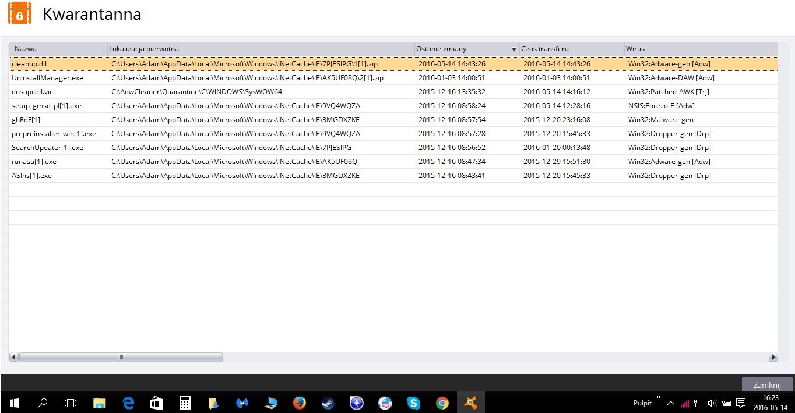This screenshot has width=795, height=413.
Task: Open the Calculator from the taskbar
Action: click(x=185, y=403)
